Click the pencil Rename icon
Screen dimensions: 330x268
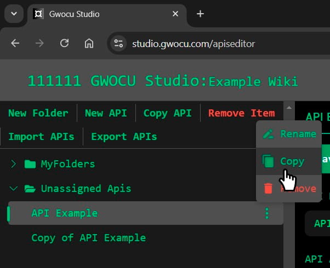[x=268, y=134]
